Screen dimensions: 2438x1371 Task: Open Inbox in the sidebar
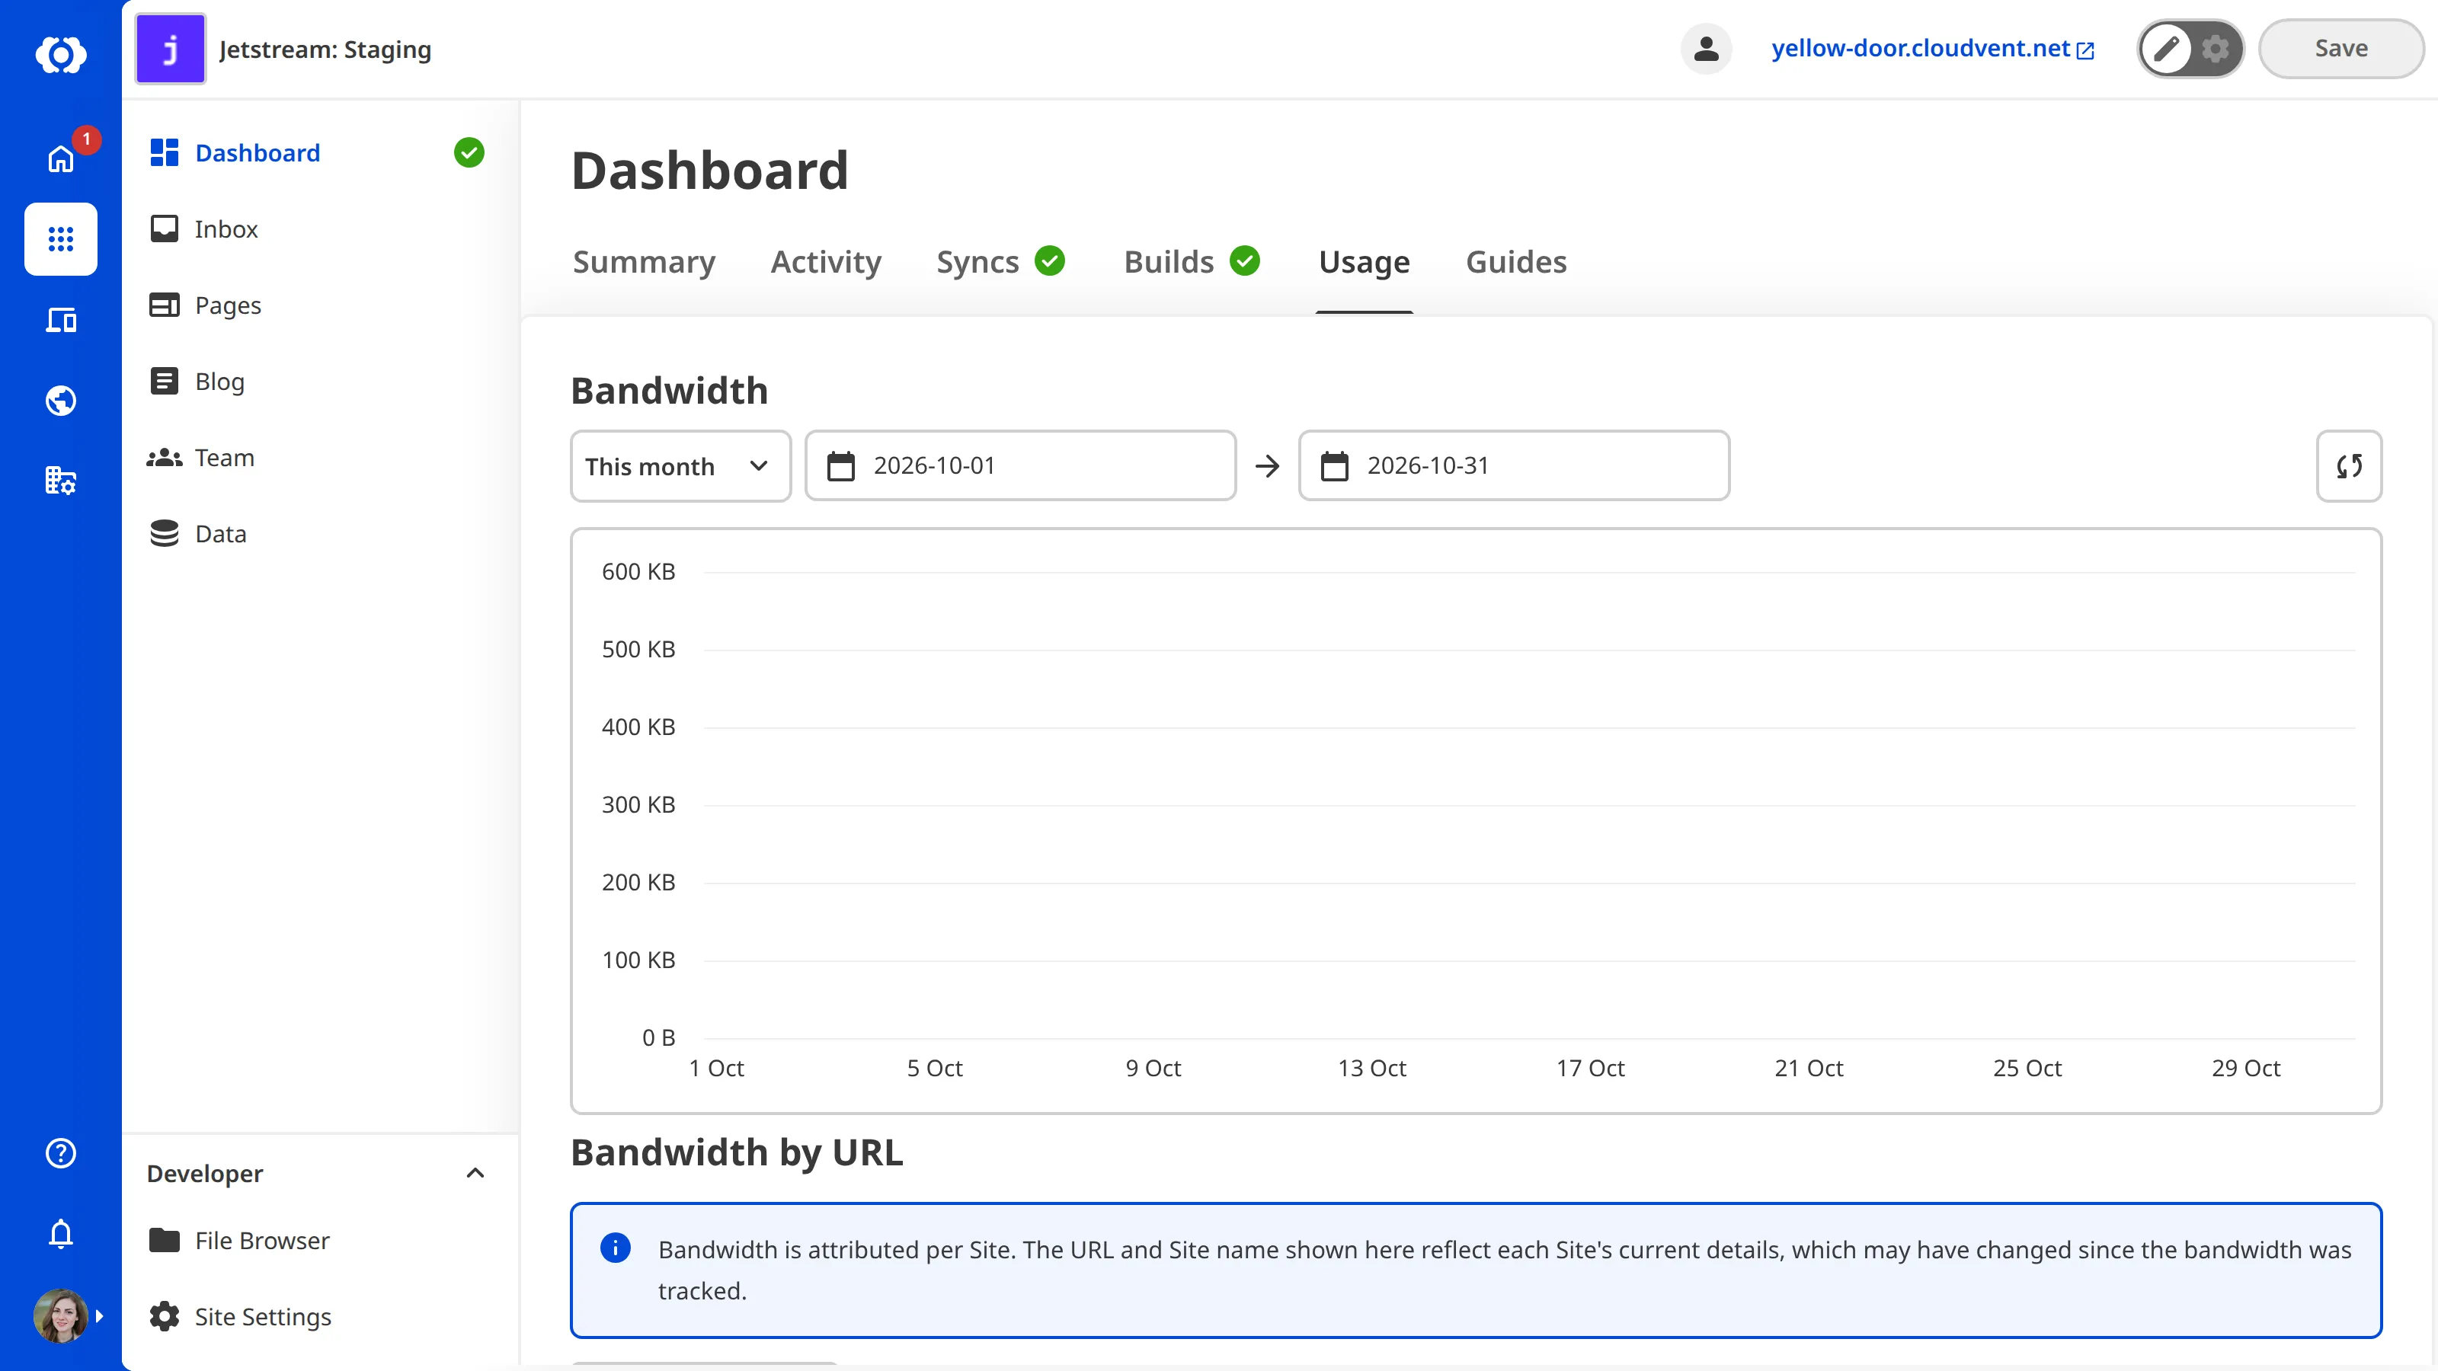tap(317, 229)
